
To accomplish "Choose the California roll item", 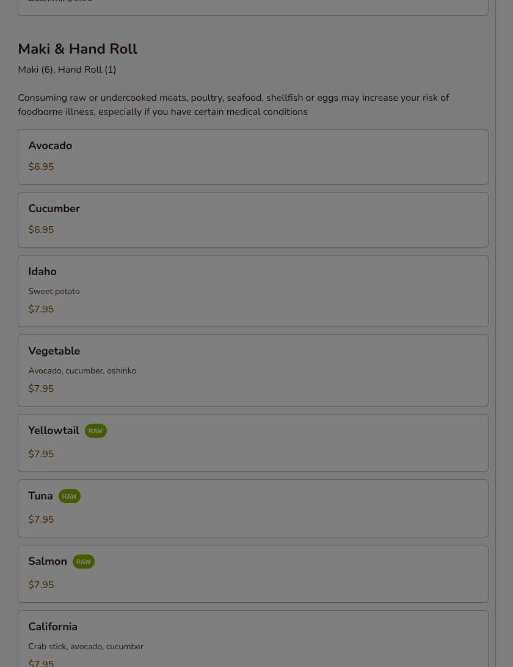I will 253,639.
